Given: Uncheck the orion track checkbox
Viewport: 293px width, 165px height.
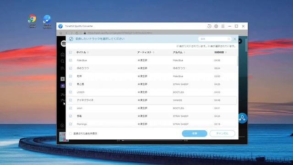Looking at the screenshot, I should click(x=71, y=108).
